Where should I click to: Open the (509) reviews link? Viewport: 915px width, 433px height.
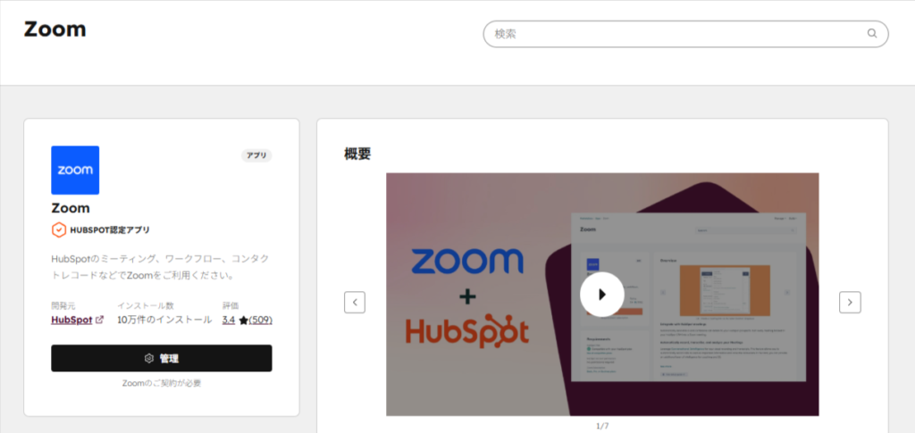point(260,320)
